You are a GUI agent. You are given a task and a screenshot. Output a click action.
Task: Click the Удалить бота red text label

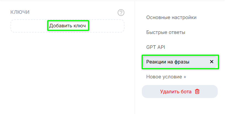[x=176, y=92]
